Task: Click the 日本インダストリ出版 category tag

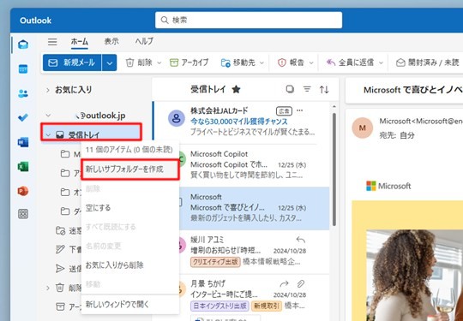Action: click(x=219, y=306)
